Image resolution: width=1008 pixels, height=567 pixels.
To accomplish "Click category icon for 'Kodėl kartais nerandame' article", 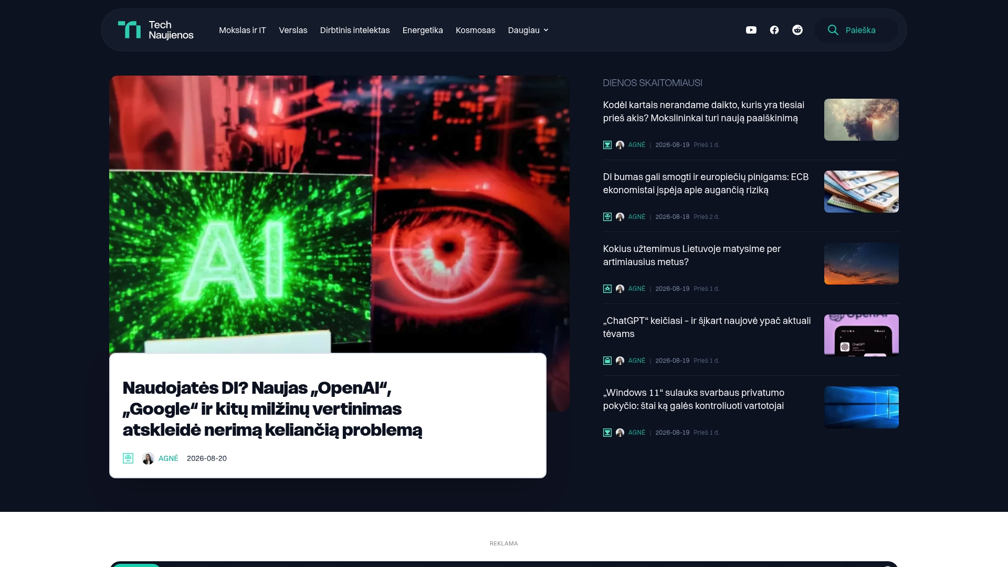I will (x=607, y=145).
